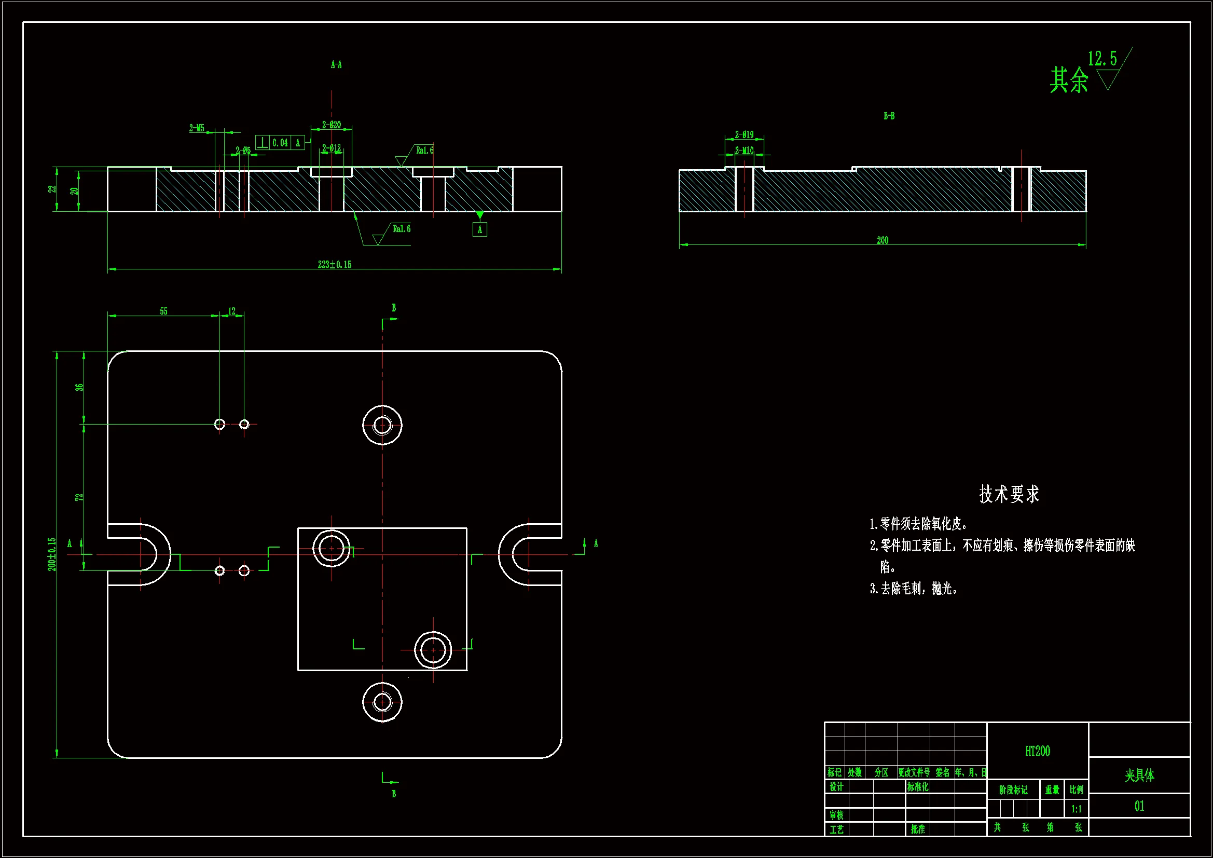Click the right-side A section arrow

(x=585, y=545)
